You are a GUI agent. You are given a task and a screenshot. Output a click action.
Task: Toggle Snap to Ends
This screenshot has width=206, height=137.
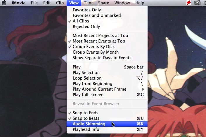point(107,113)
